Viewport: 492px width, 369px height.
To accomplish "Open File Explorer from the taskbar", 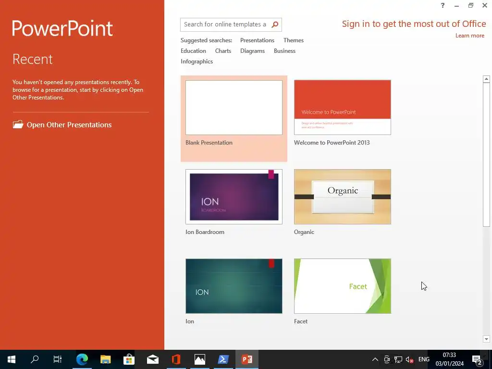I will point(105,359).
